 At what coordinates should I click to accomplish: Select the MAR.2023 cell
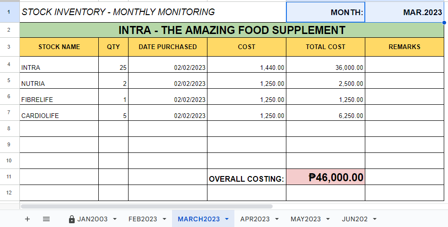405,12
